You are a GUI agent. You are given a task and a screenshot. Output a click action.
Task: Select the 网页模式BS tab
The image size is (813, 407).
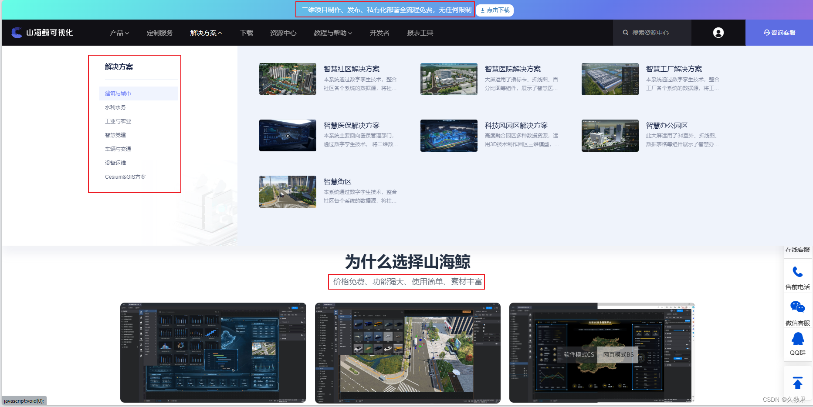point(618,355)
